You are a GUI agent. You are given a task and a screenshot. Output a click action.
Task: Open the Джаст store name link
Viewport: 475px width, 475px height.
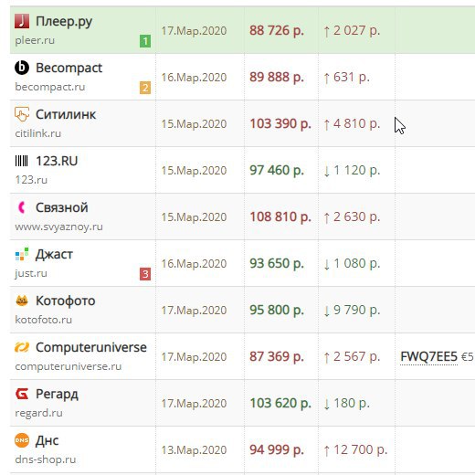(x=54, y=255)
